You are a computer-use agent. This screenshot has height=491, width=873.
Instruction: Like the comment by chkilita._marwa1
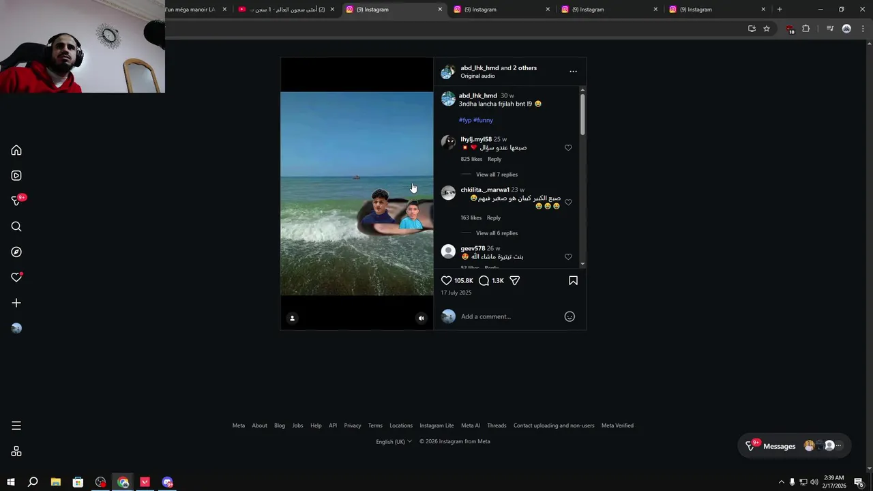tap(568, 203)
